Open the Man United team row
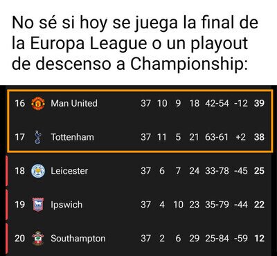 click(140, 103)
